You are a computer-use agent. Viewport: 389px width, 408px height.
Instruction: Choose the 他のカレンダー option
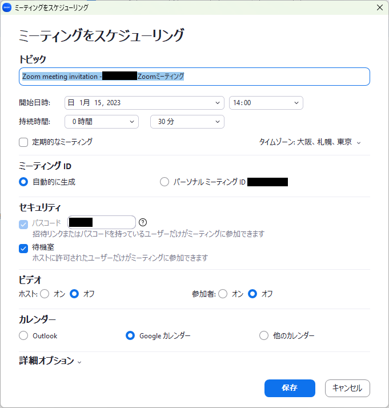264,335
